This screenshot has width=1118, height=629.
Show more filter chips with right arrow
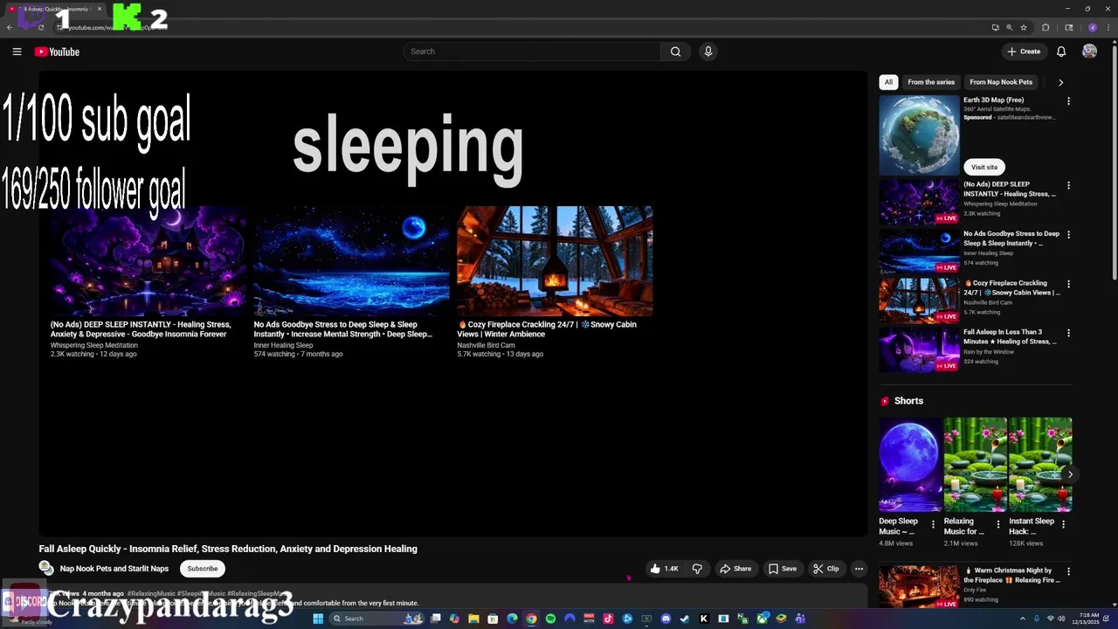point(1060,82)
